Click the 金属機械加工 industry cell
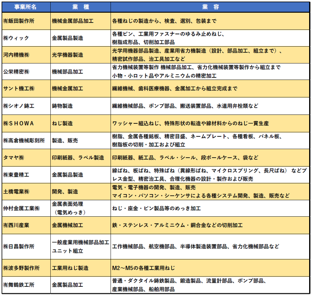312x295 pixels. pyautogui.click(x=81, y=225)
